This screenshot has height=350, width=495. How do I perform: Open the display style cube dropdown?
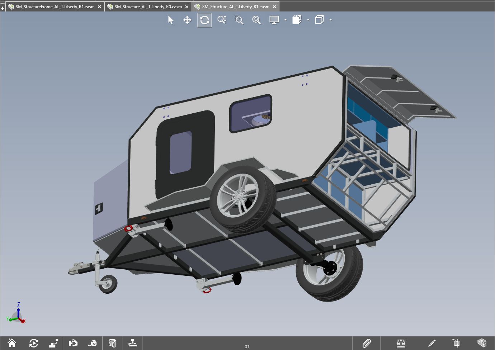click(x=330, y=20)
